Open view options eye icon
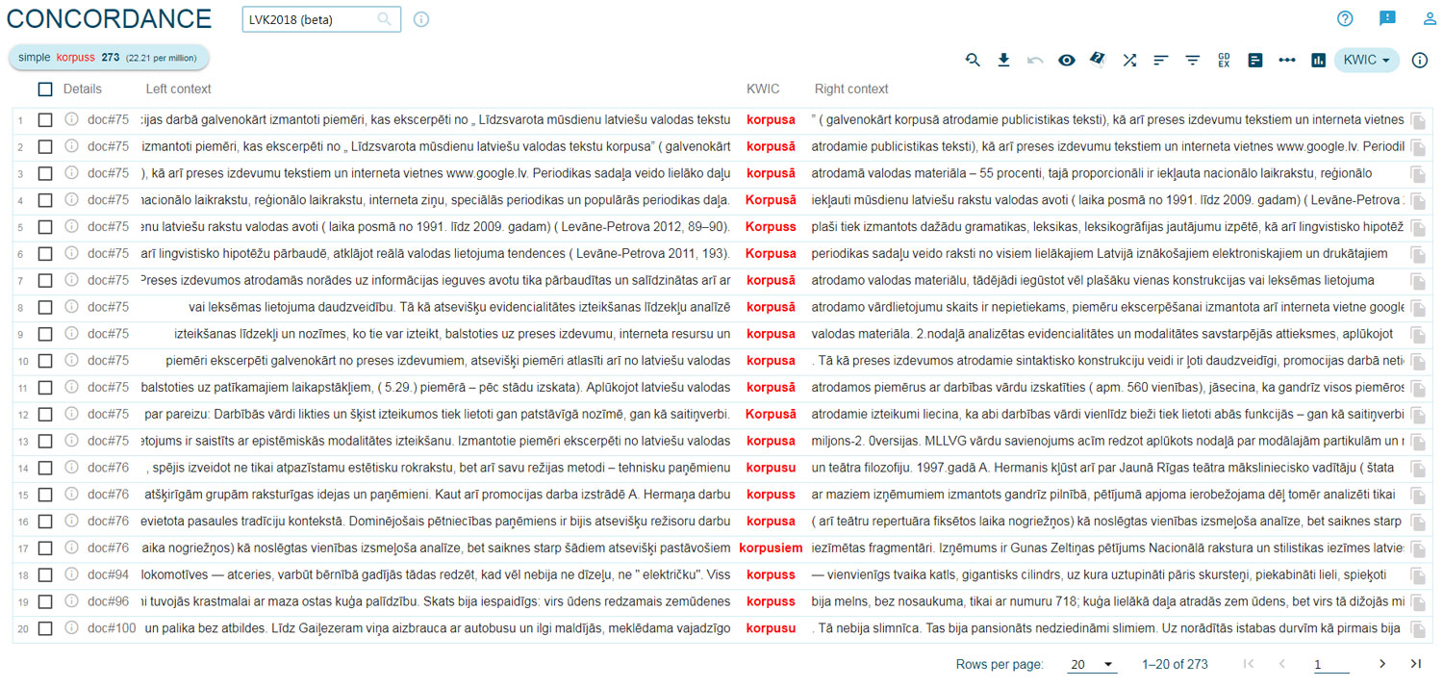Viewport: 1443px width, 688px height. click(1066, 60)
